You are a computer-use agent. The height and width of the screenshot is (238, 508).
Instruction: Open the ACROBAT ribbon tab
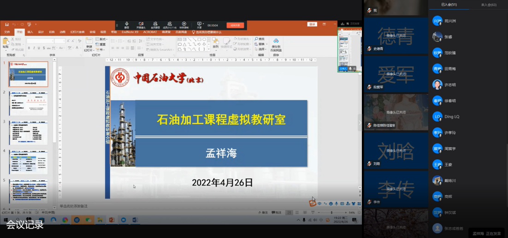[x=150, y=32]
